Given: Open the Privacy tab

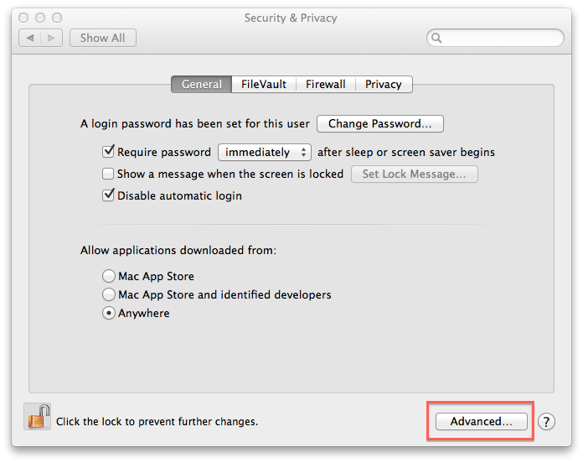Looking at the screenshot, I should pyautogui.click(x=384, y=84).
